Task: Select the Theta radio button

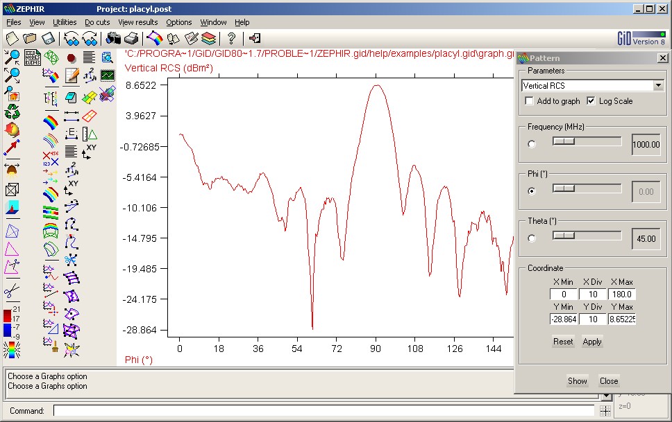Action: [x=532, y=238]
